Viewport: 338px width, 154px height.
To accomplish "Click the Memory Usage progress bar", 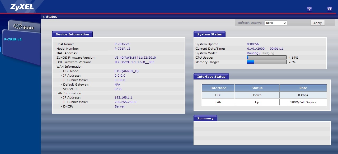I will pos(266,62).
